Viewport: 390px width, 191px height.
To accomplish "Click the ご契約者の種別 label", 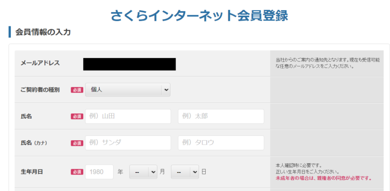I will [x=40, y=90].
